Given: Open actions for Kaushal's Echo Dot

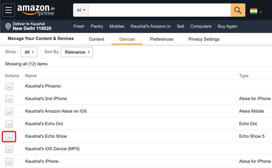Looking at the screenshot, I should 9,124.
